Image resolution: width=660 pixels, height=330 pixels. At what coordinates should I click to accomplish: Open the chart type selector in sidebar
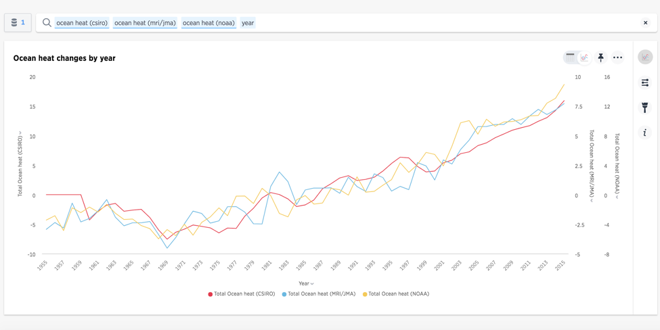coord(645,57)
